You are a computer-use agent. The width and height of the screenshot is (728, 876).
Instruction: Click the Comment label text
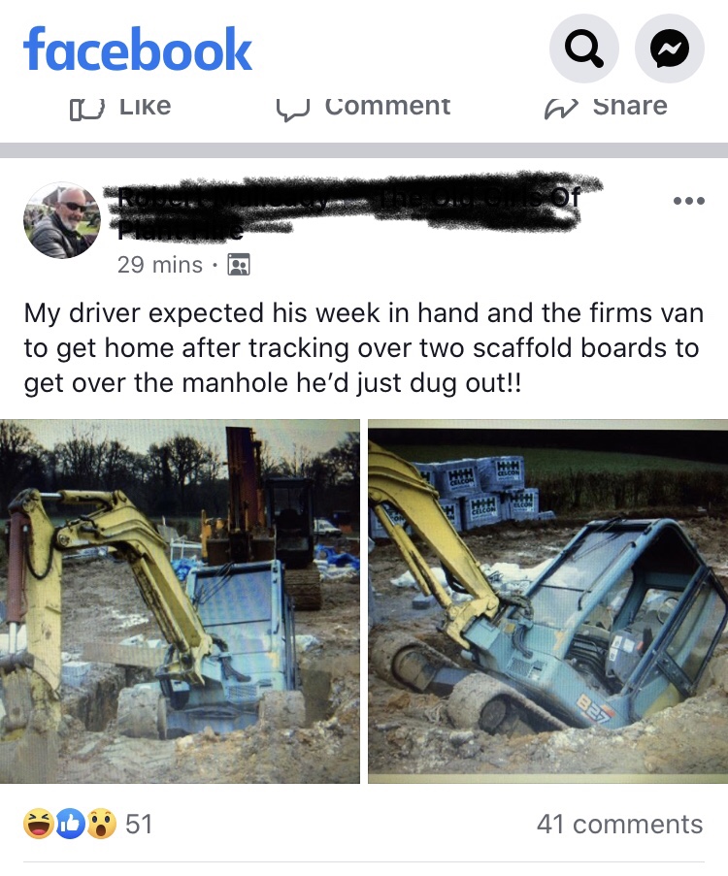click(387, 108)
